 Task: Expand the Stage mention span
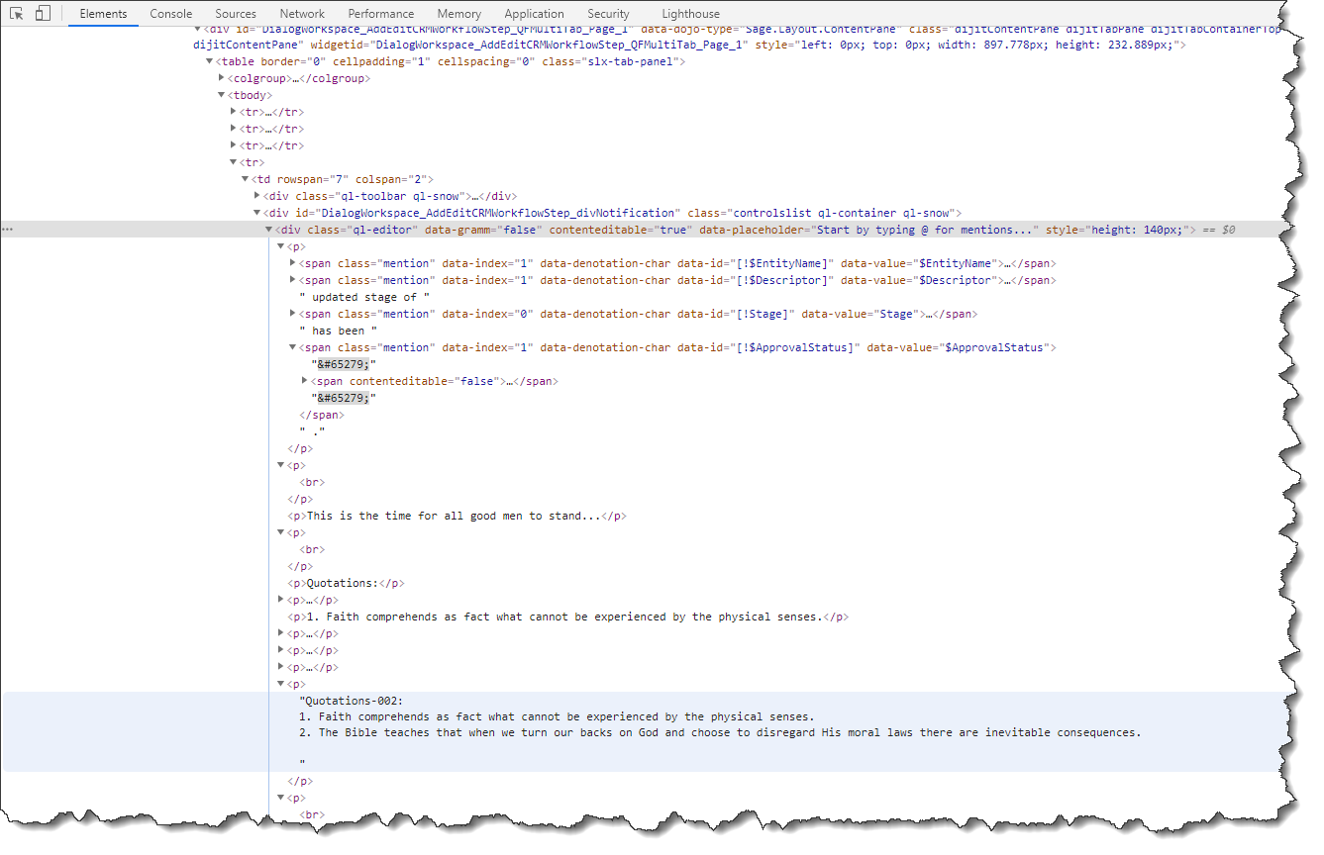[293, 314]
